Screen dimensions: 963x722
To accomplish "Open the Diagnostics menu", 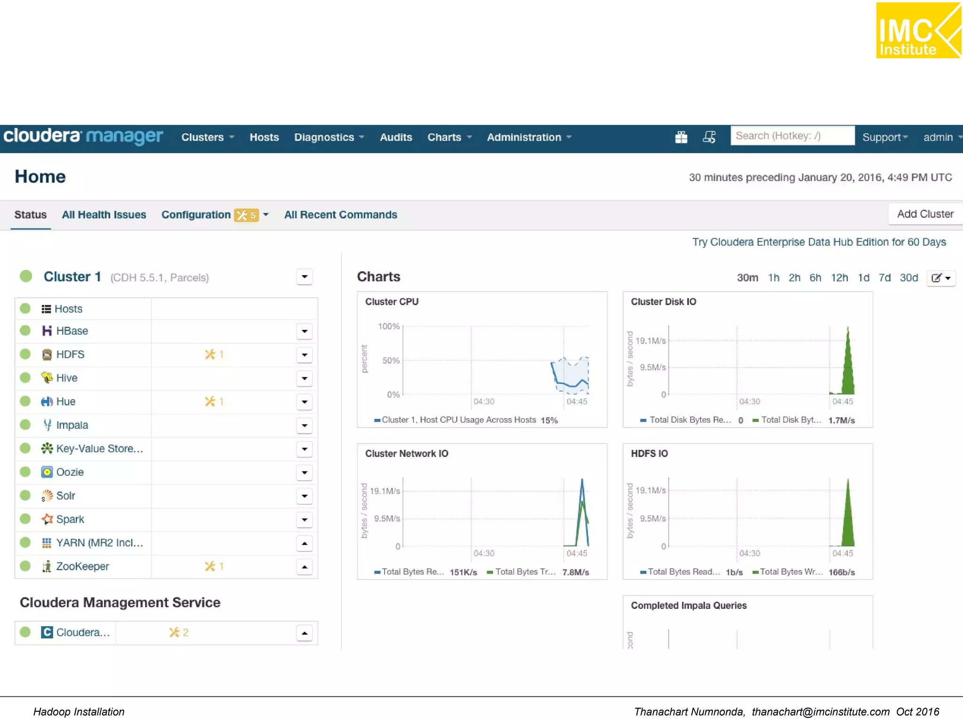I will [x=329, y=137].
